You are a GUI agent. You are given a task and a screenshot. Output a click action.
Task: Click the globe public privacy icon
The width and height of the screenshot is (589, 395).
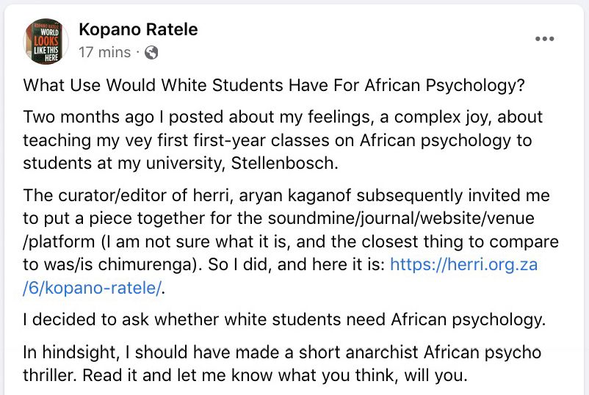click(151, 53)
